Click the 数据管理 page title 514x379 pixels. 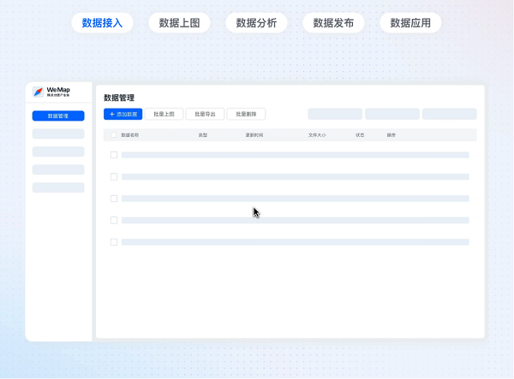[119, 98]
